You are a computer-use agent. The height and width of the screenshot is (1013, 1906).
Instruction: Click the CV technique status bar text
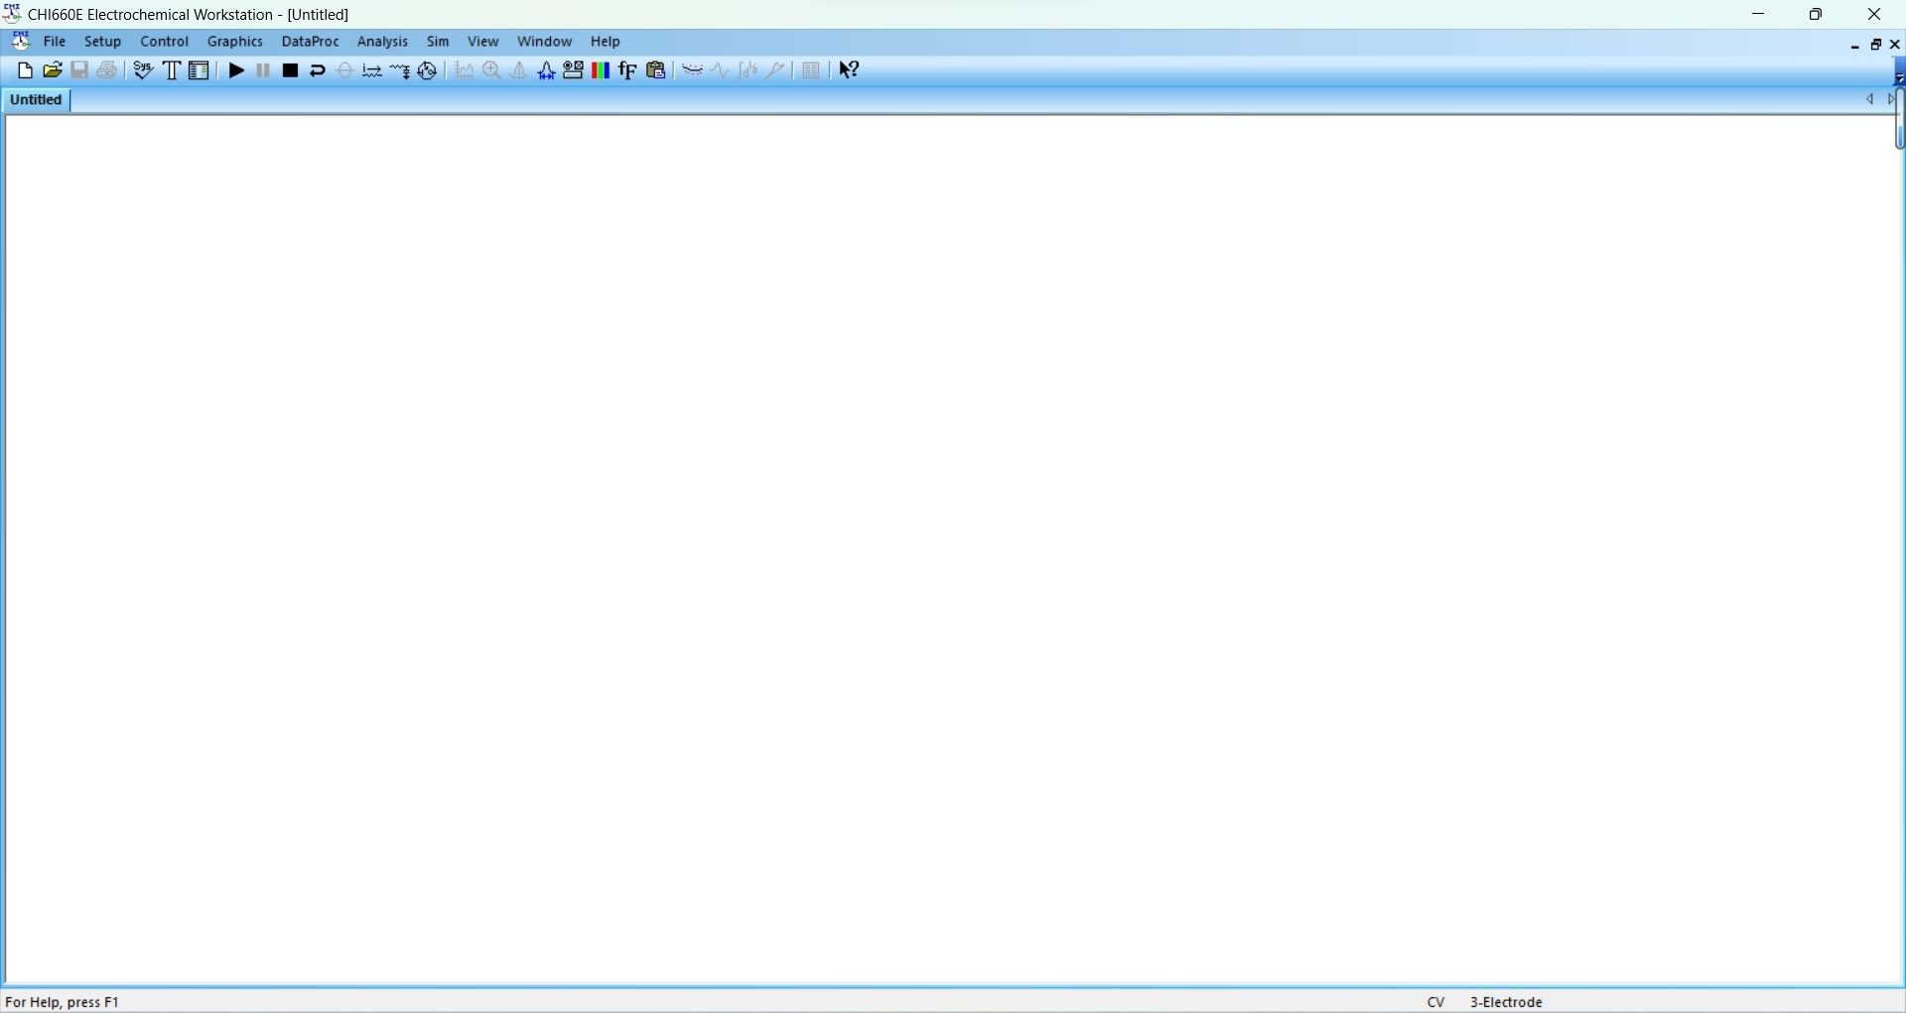[x=1436, y=1003]
